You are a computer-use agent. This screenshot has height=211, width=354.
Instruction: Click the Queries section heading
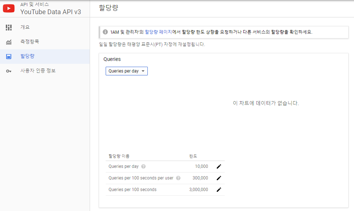coord(112,59)
